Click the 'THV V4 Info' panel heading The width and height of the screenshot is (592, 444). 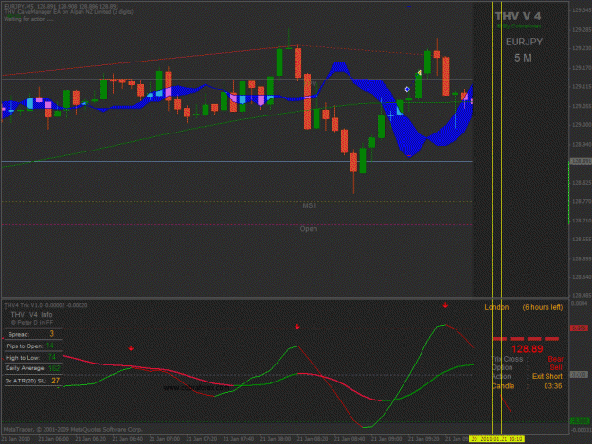[31, 315]
